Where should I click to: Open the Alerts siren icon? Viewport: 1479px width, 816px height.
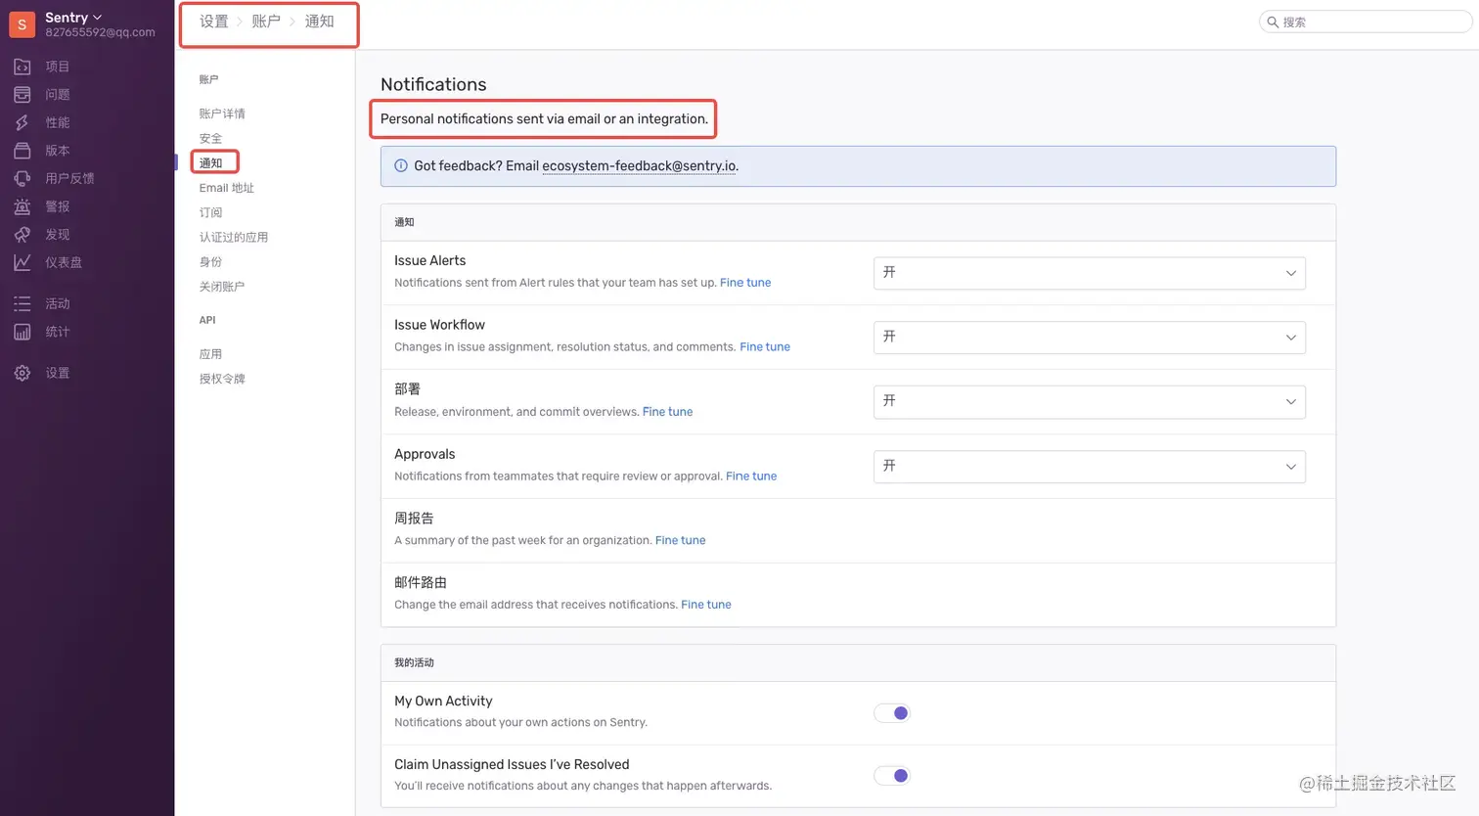pos(22,206)
